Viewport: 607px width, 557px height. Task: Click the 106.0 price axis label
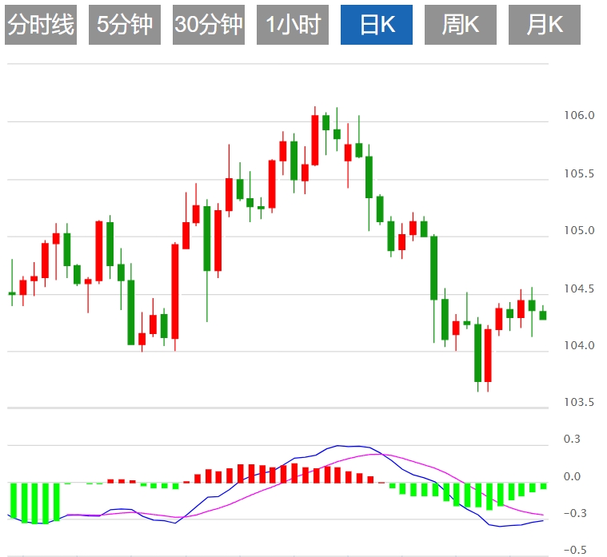pos(580,116)
